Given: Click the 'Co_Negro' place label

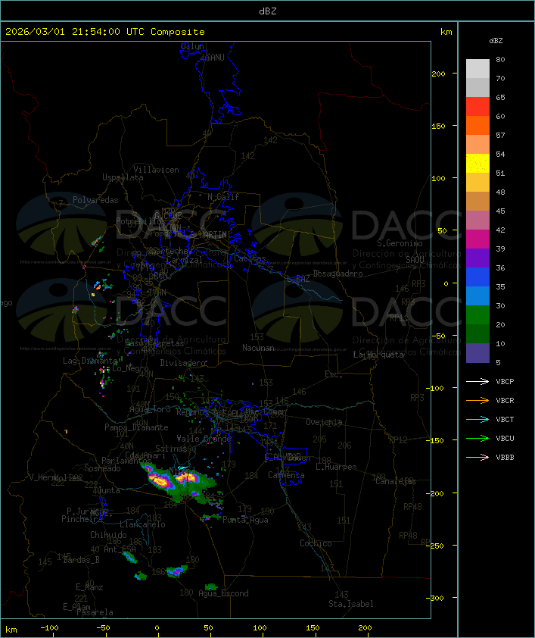Looking at the screenshot, I should pos(130,368).
